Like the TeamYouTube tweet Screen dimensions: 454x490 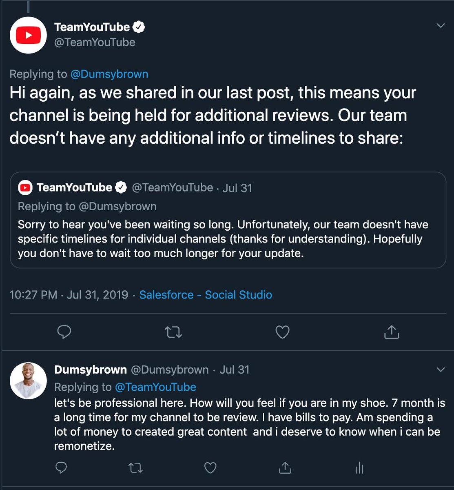[x=282, y=332]
